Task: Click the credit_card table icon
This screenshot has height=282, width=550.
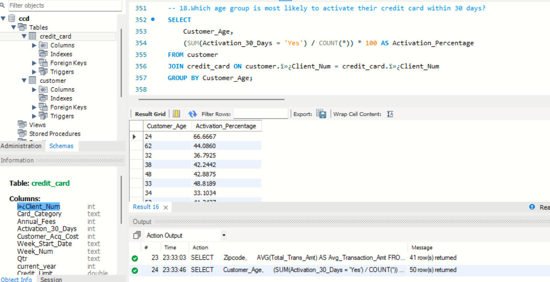Action: click(32, 36)
